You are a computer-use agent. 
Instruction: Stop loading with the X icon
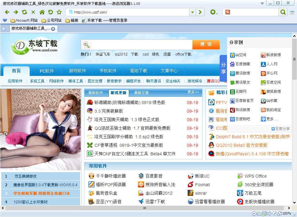tap(33, 12)
